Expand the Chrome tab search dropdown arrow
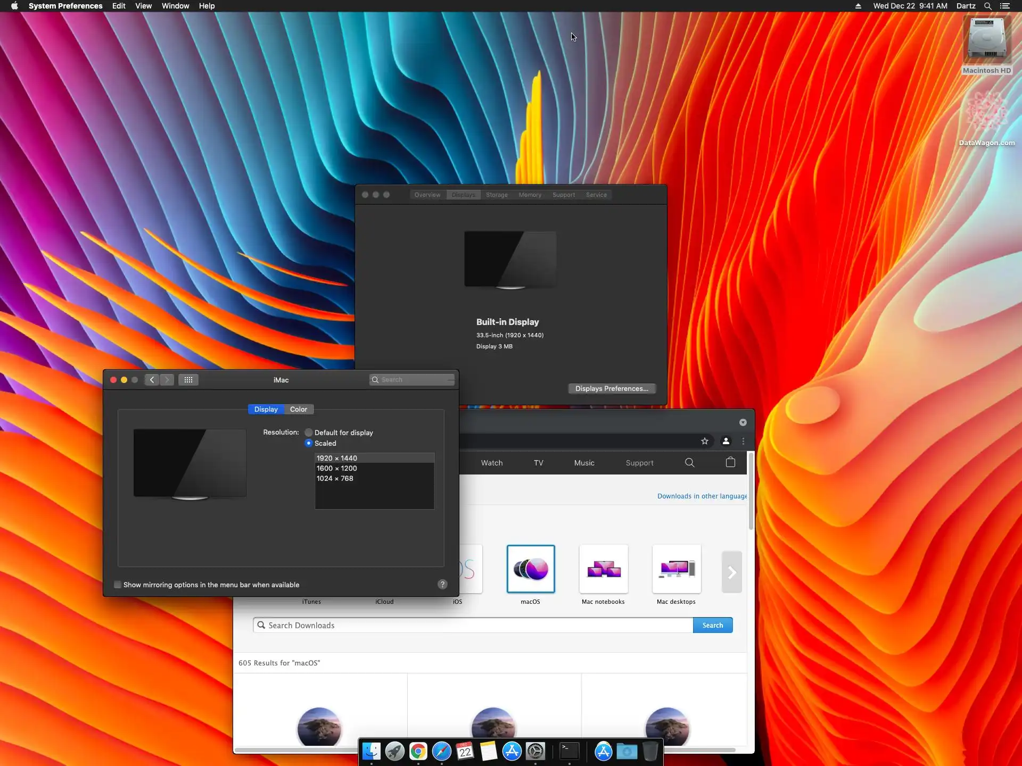 click(x=743, y=422)
